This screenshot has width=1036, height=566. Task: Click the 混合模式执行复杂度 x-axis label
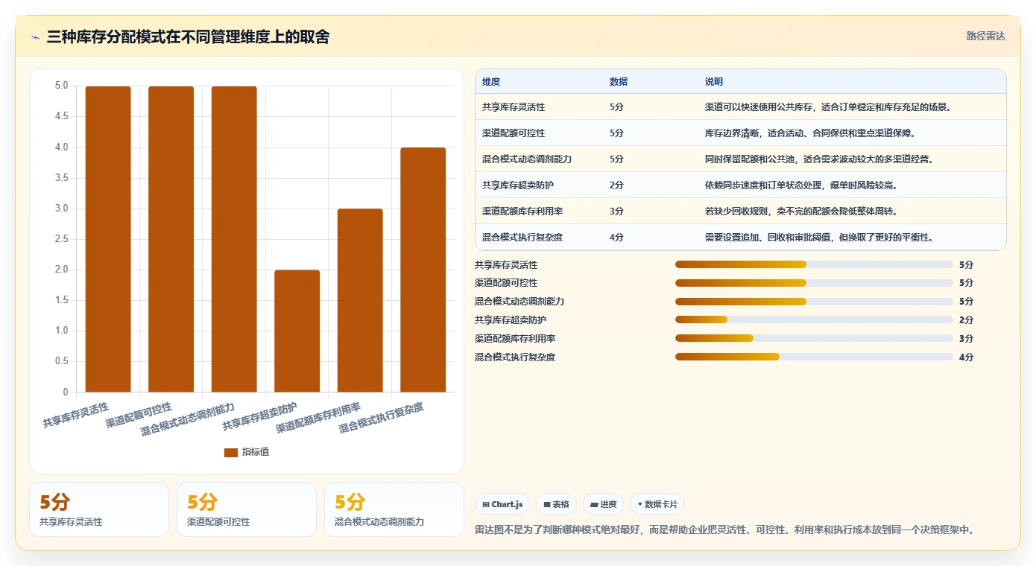(x=382, y=418)
